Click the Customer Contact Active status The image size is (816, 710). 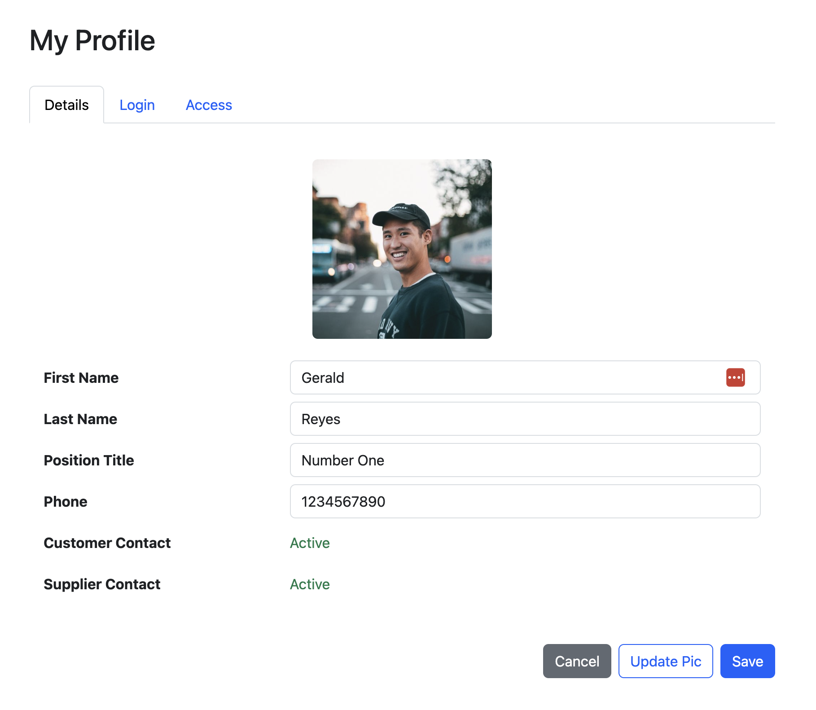coord(310,543)
